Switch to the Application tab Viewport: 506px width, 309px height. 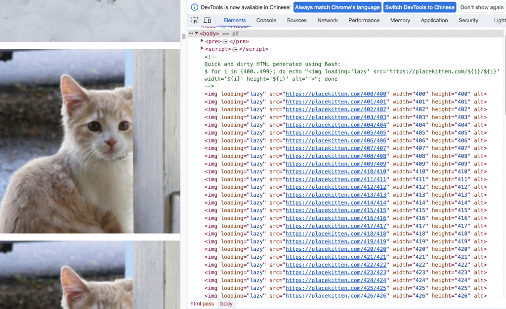coord(434,20)
